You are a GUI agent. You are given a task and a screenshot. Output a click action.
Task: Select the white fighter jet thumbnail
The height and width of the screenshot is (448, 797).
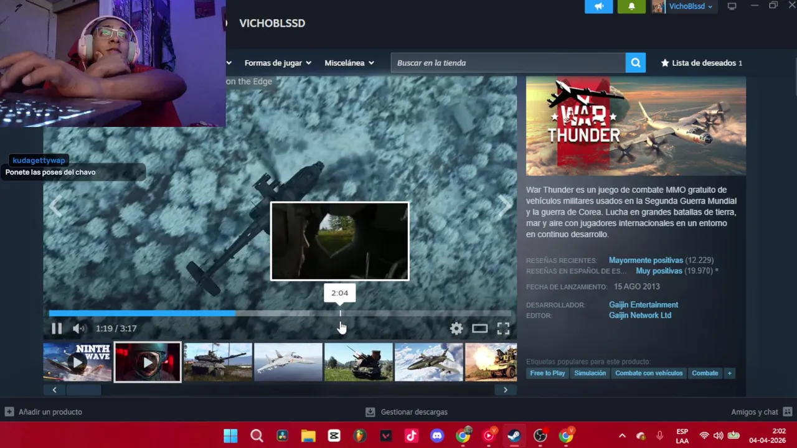click(288, 362)
